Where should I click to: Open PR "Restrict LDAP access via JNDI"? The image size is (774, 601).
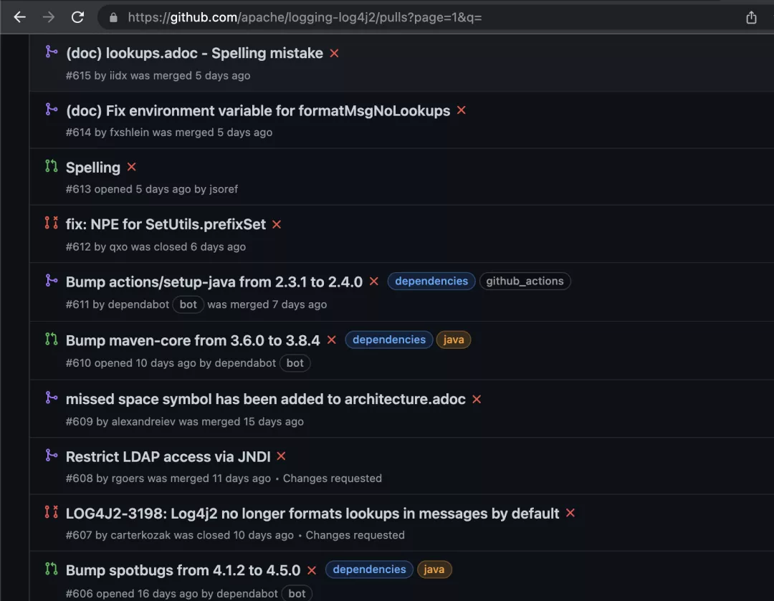(168, 456)
